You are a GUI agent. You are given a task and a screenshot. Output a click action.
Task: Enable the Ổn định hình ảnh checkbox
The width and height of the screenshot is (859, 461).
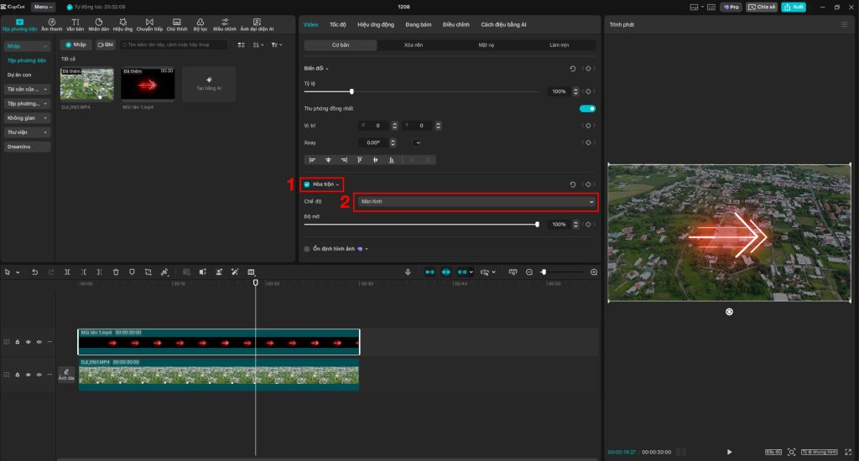coord(307,249)
